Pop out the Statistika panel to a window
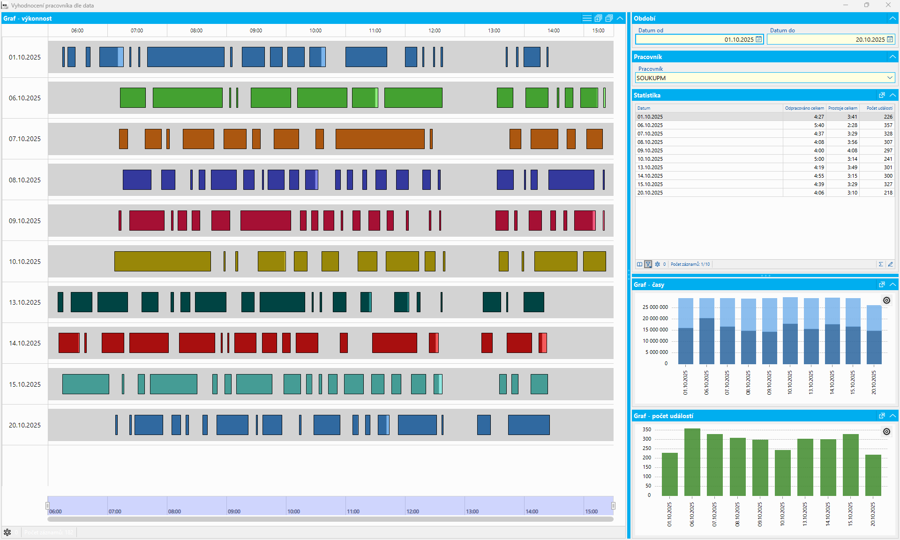 tap(882, 95)
